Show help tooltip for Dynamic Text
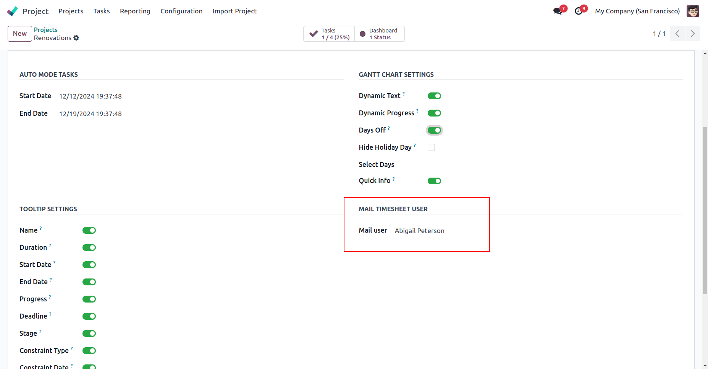The height and width of the screenshot is (369, 708). tap(404, 94)
